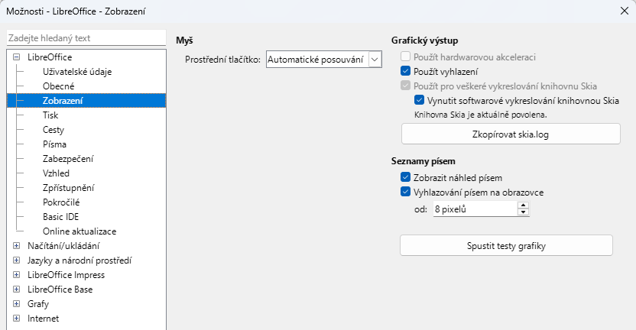Select Uživatelské údaje in the tree
This screenshot has height=330, width=636.
click(77, 72)
